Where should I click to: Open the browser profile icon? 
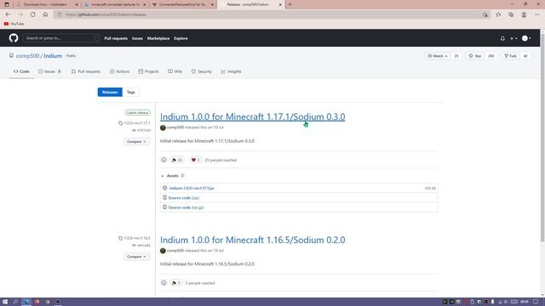coord(524,14)
